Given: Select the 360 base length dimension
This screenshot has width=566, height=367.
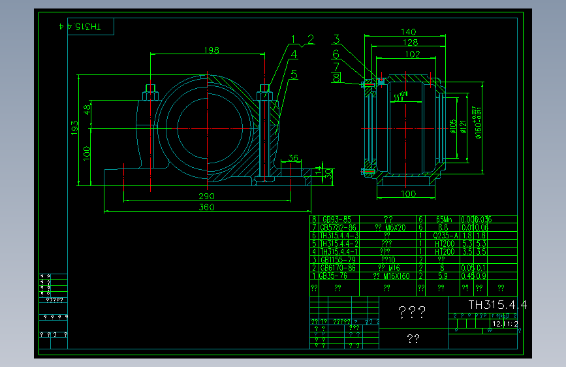Looking at the screenshot, I should click(x=206, y=207).
